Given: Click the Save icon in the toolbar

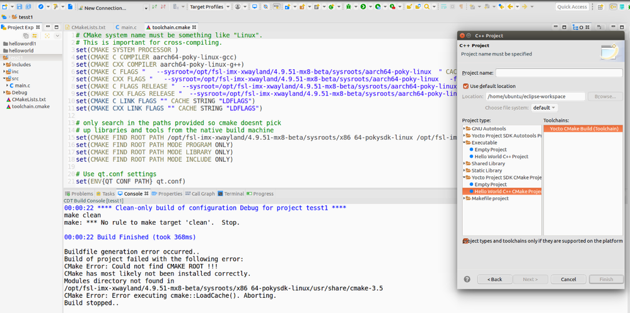Looking at the screenshot, I should tap(20, 7).
